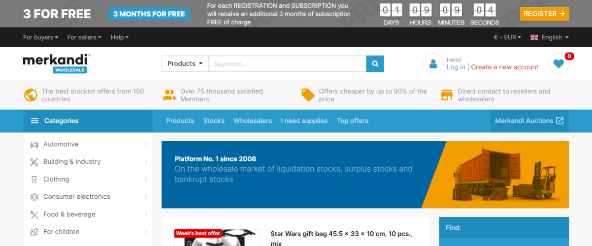Click Create a new account link
Screen dimensions: 592x246
tap(505, 67)
